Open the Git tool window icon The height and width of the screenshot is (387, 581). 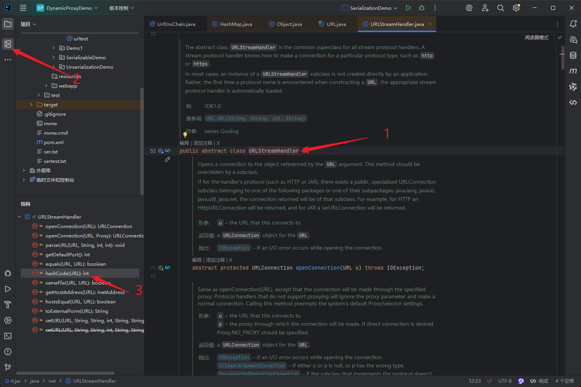coord(8,367)
